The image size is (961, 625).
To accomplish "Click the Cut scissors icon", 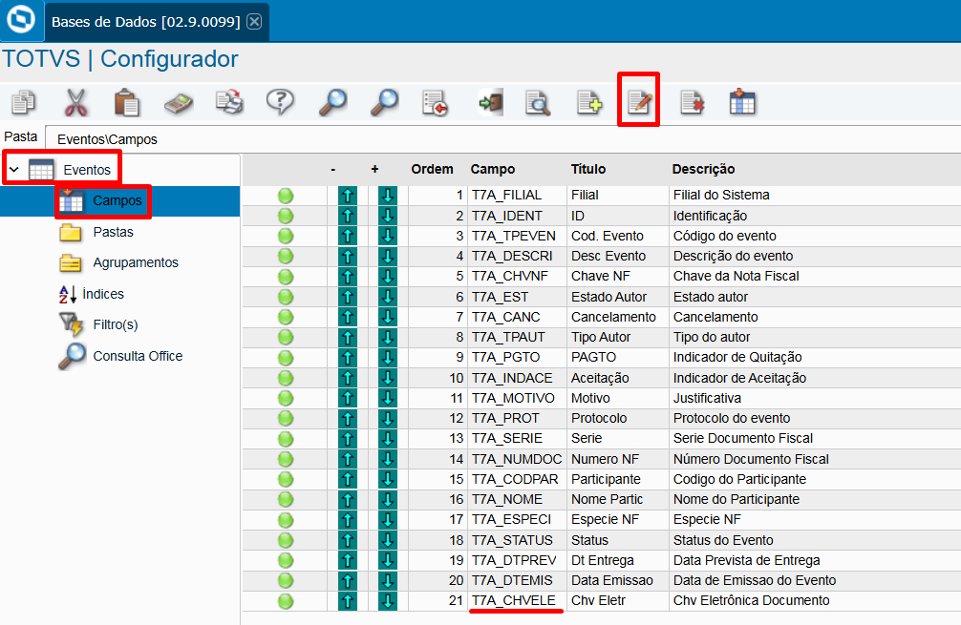I will (76, 102).
